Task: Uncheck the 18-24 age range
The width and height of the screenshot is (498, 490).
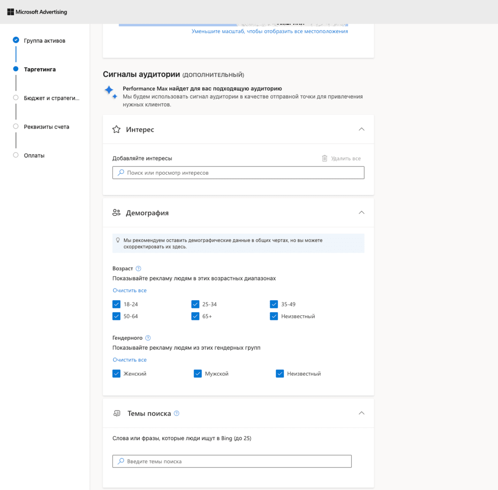Action: point(117,304)
